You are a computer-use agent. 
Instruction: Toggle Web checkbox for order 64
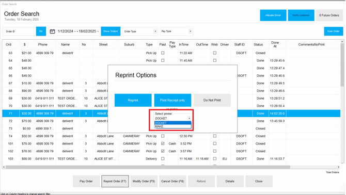(x=215, y=60)
